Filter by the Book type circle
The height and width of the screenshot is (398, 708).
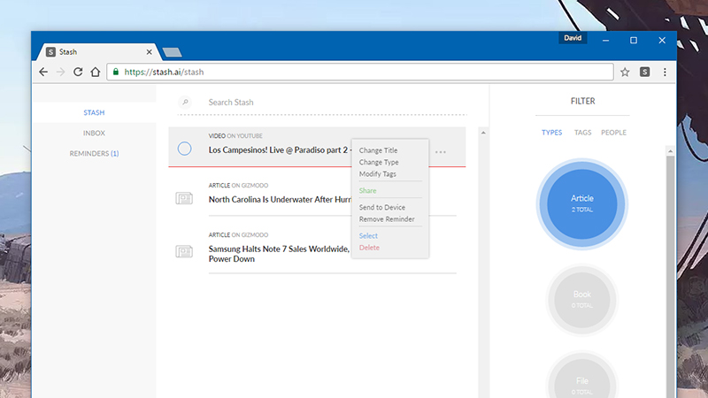point(582,300)
